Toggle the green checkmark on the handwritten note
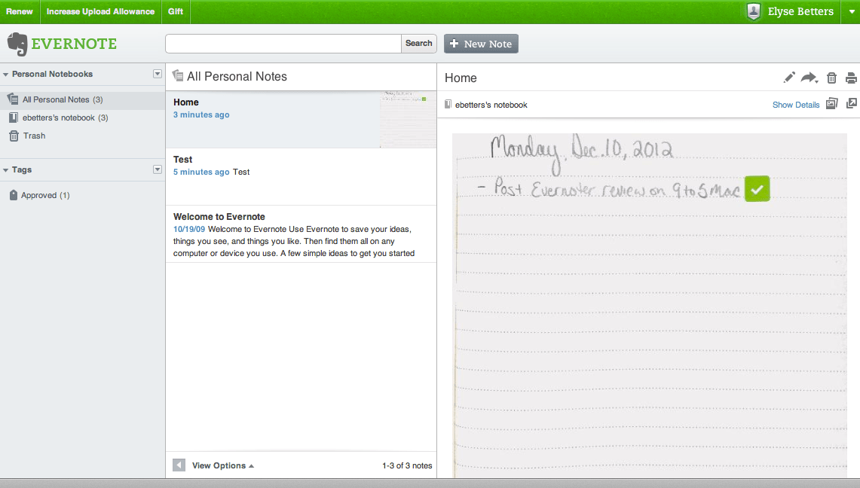The height and width of the screenshot is (488, 860). 757,188
